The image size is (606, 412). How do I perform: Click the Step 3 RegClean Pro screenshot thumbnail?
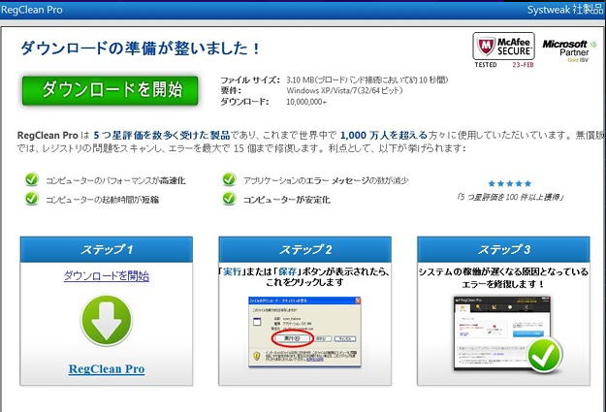pyautogui.click(x=501, y=333)
